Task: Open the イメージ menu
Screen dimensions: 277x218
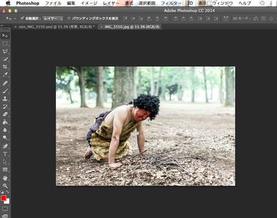Action: click(x=89, y=3)
